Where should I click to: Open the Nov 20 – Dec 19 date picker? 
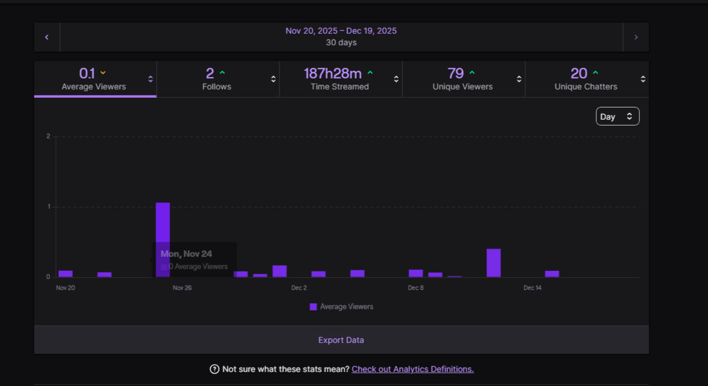click(341, 37)
